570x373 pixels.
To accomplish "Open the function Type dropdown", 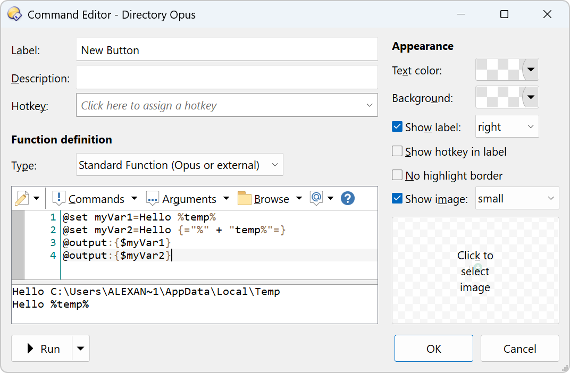I will [180, 165].
